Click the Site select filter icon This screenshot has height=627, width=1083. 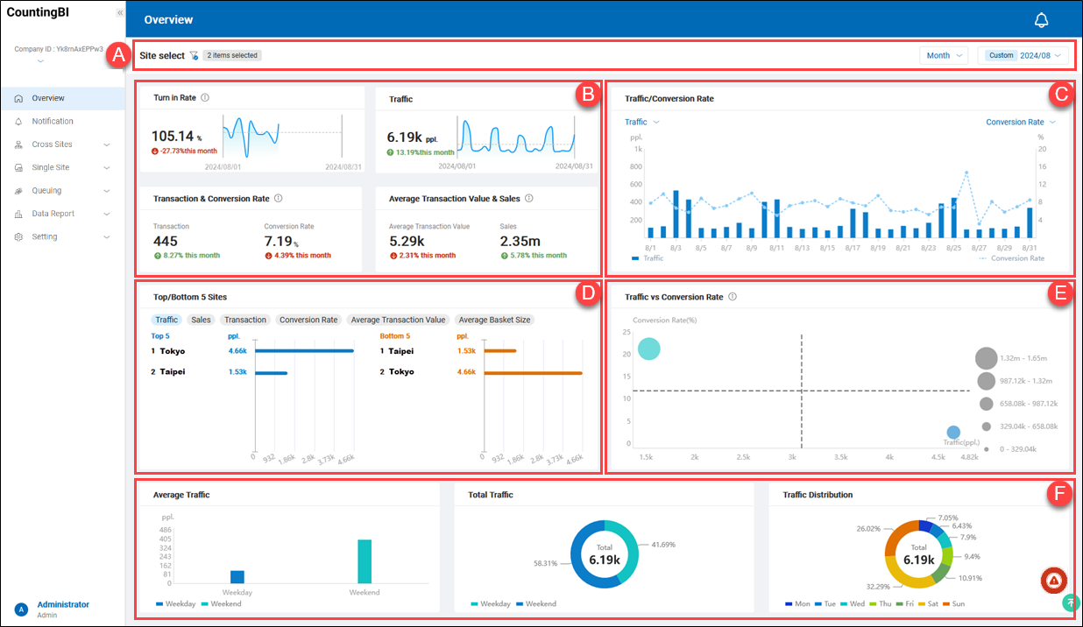(x=194, y=55)
